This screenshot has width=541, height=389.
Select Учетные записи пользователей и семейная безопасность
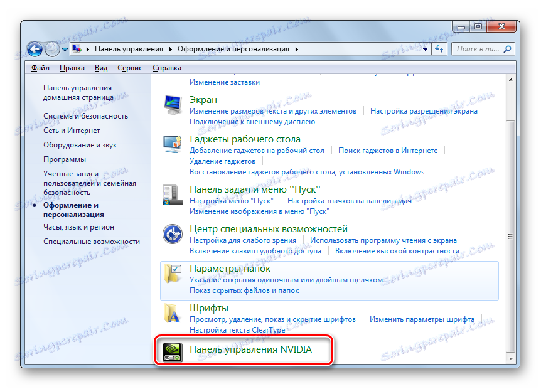[x=90, y=183]
